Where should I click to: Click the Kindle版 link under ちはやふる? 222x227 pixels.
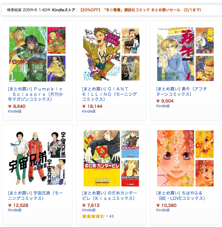tap(163, 210)
